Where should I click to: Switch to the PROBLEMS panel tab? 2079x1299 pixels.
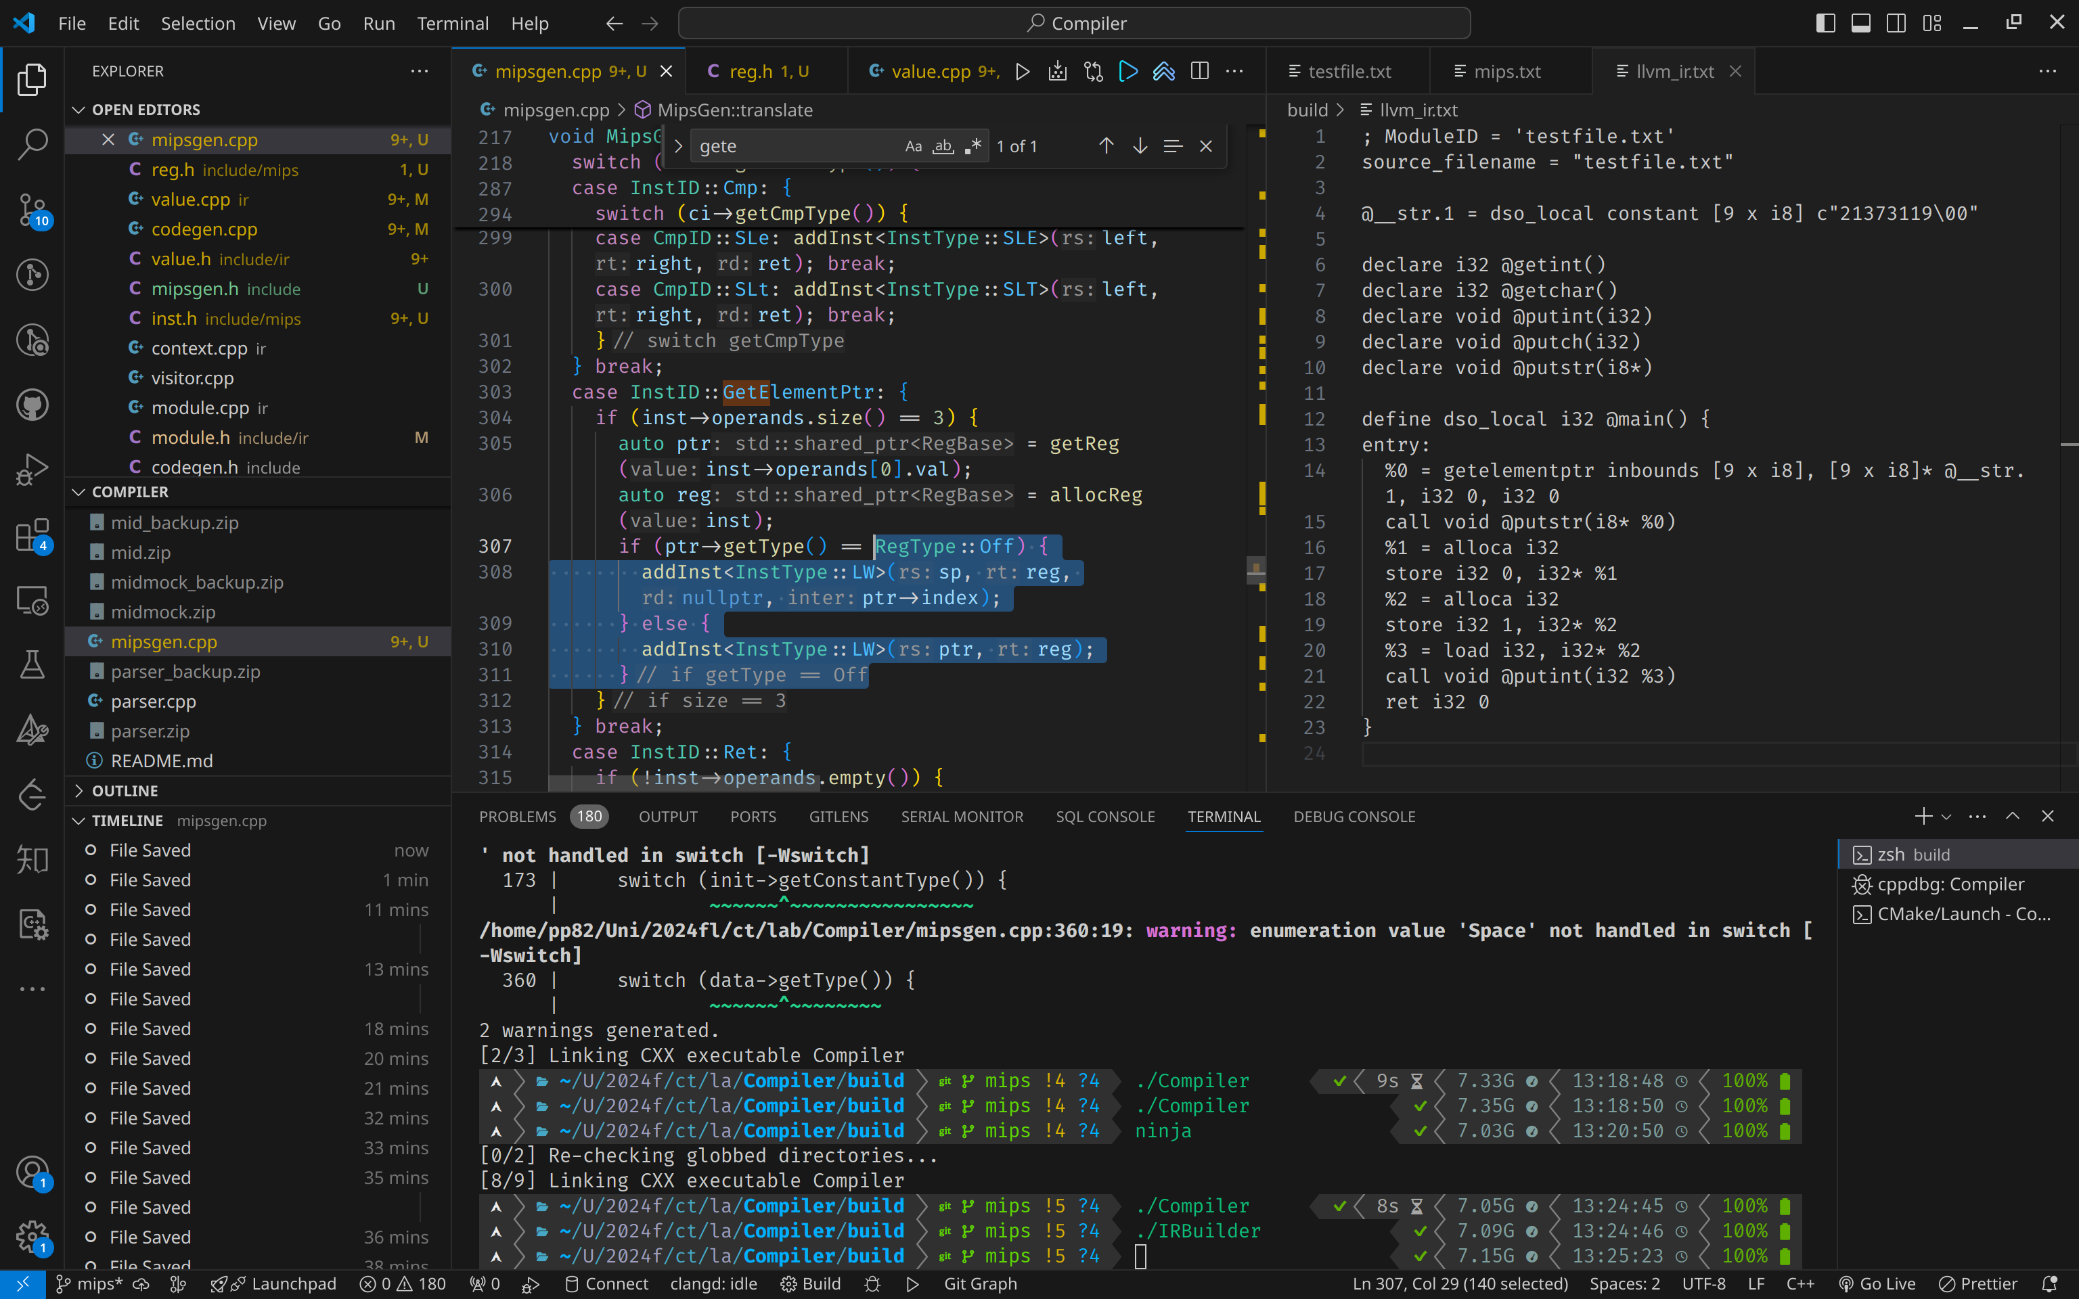[x=517, y=816]
